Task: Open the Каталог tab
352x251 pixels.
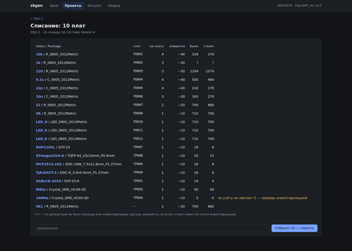Action: click(95, 6)
